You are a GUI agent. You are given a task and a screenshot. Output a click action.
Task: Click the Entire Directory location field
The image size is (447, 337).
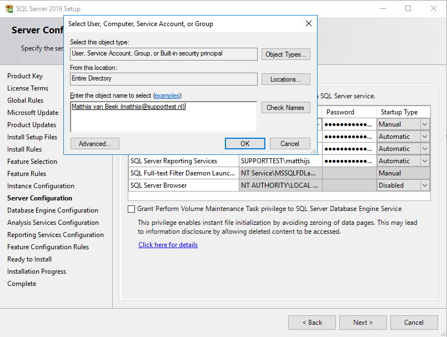[x=164, y=79]
